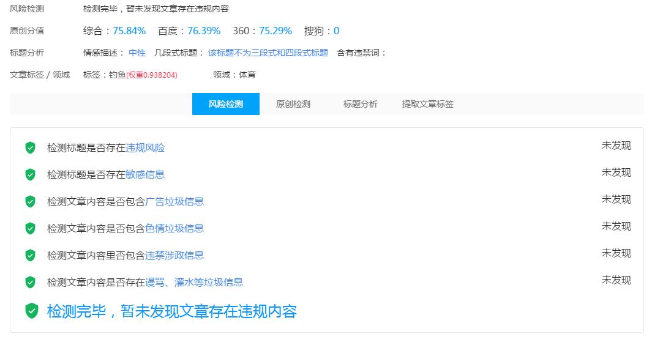Click the 含有违禁词 label
This screenshot has height=345, width=652.
coord(361,53)
